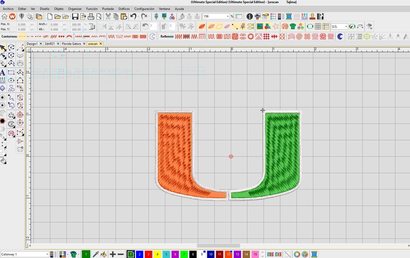Click the clipboard paste icon
The height and width of the screenshot is (258, 410).
(124, 17)
